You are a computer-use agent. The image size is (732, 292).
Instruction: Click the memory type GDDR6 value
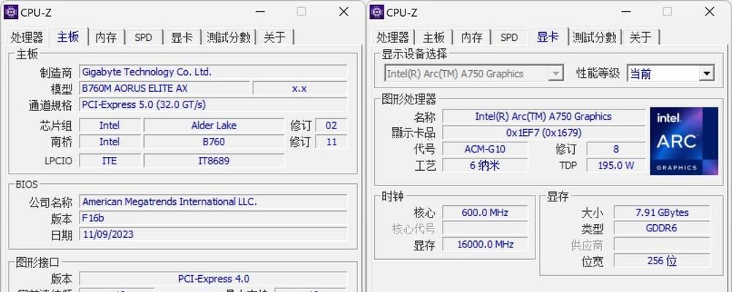point(662,228)
